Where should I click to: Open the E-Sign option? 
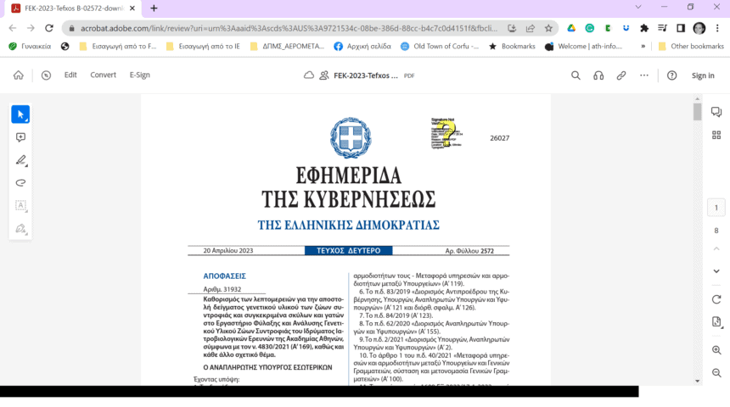click(x=140, y=75)
